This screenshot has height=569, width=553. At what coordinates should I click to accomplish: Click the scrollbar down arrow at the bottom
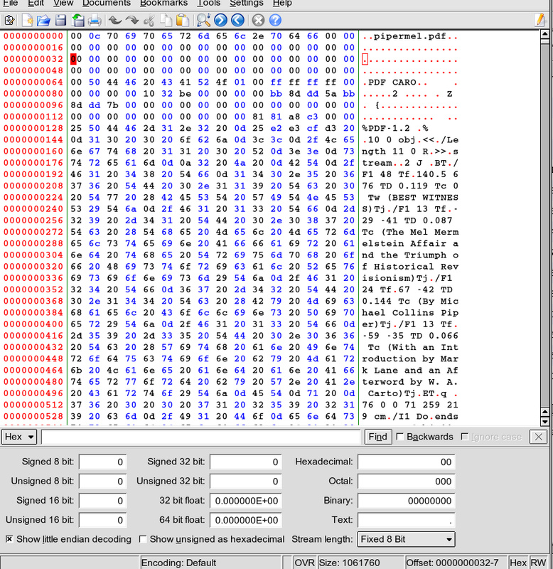pos(544,421)
